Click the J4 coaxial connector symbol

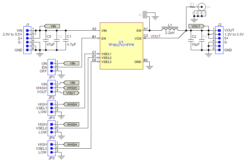202,6
